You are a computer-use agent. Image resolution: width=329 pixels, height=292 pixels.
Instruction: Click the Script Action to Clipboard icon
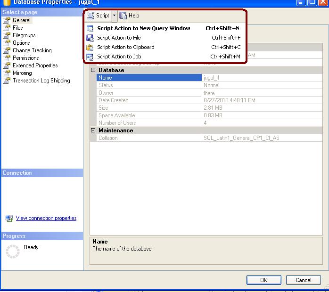pyautogui.click(x=90, y=47)
